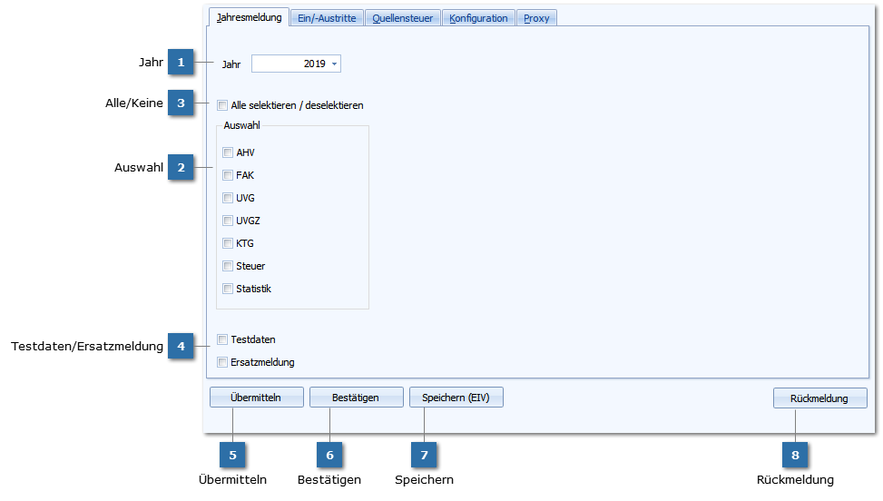The height and width of the screenshot is (501, 883).
Task: Click the Speichern (EIV) button
Action: pyautogui.click(x=456, y=398)
